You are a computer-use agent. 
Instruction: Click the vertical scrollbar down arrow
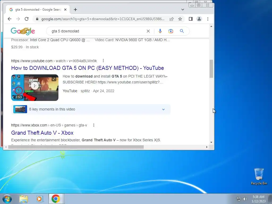click(211, 142)
